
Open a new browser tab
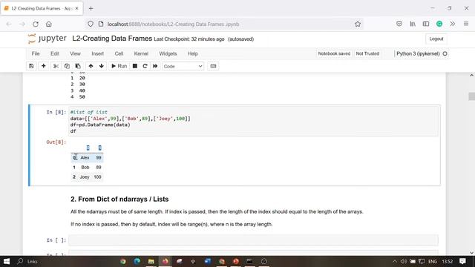[x=91, y=8]
